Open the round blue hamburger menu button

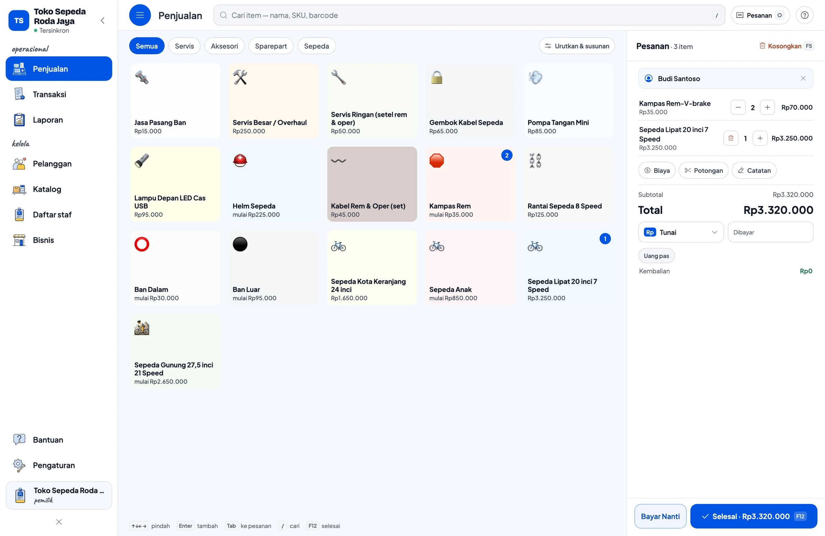[x=140, y=15]
